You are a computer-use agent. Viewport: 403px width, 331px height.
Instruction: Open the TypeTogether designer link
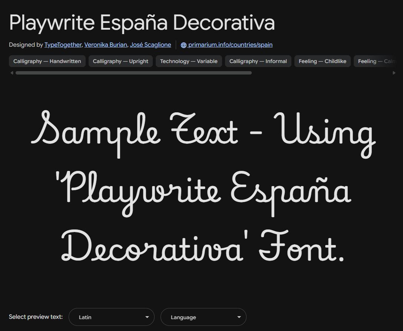point(63,45)
